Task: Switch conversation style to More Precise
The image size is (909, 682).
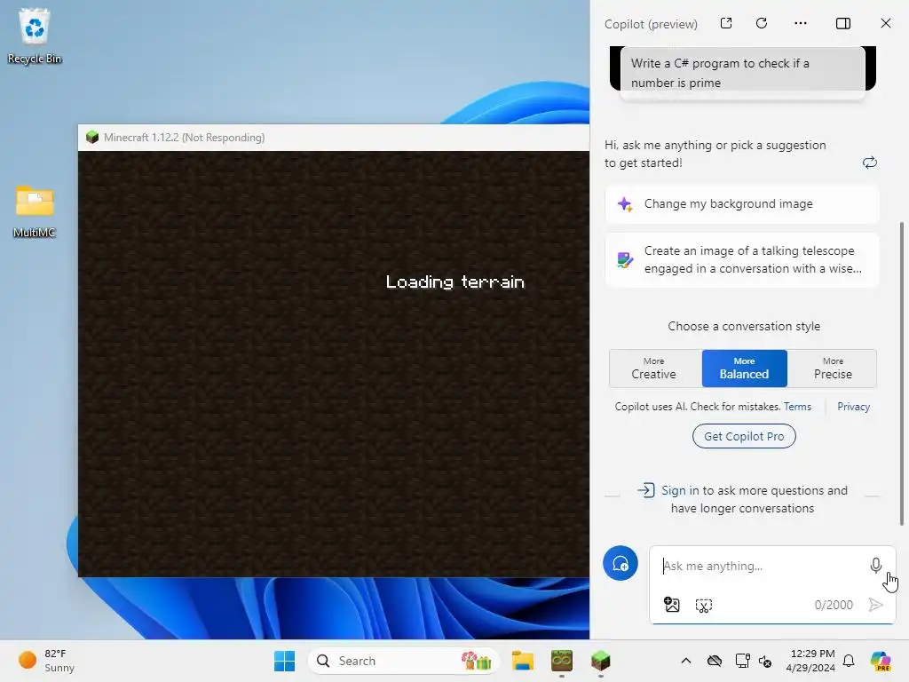Action: 833,369
